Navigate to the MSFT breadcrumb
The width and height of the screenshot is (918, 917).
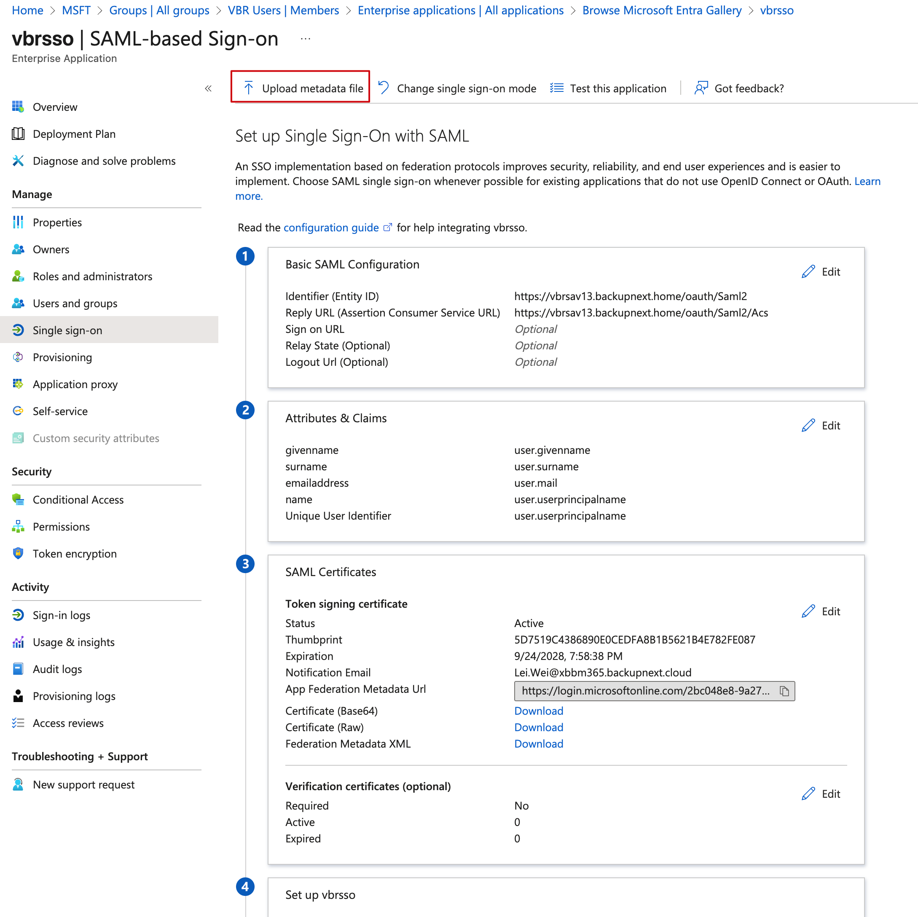tap(76, 11)
